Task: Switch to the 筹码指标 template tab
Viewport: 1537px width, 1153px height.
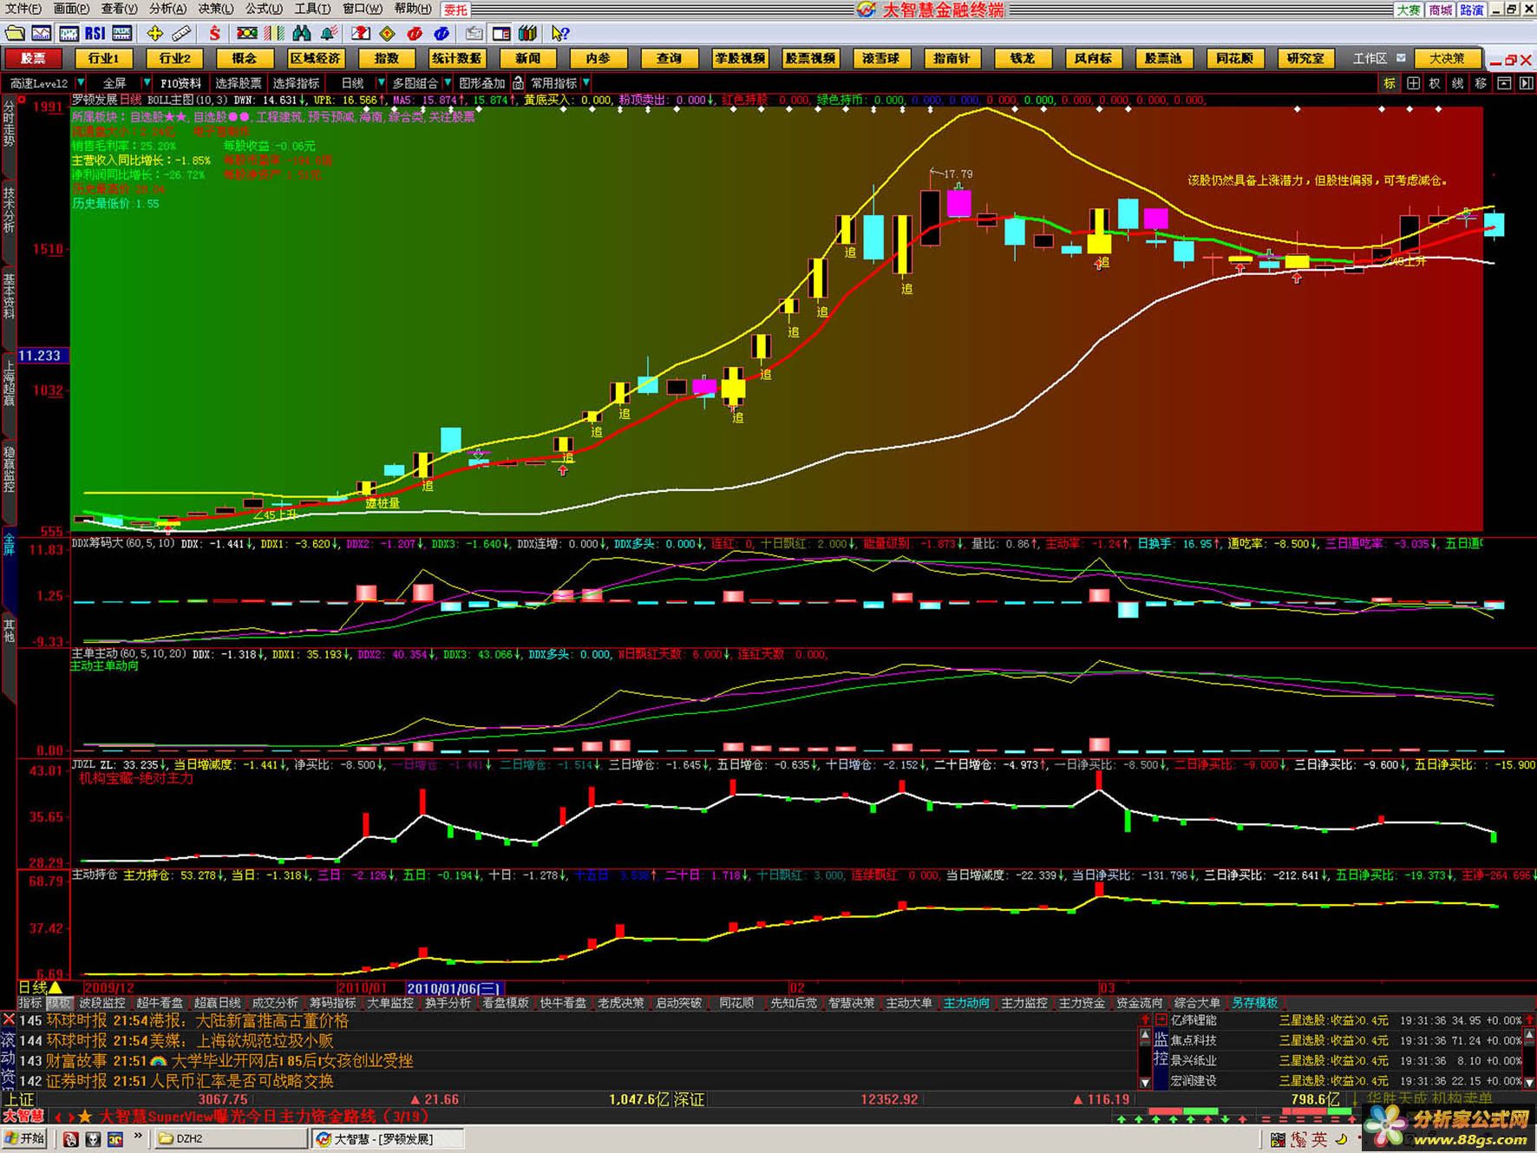Action: [x=333, y=1003]
